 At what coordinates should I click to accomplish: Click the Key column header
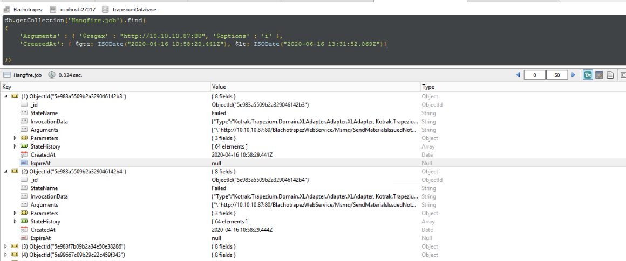[105, 87]
